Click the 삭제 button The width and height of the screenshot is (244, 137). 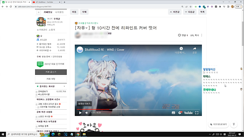tap(84, 12)
